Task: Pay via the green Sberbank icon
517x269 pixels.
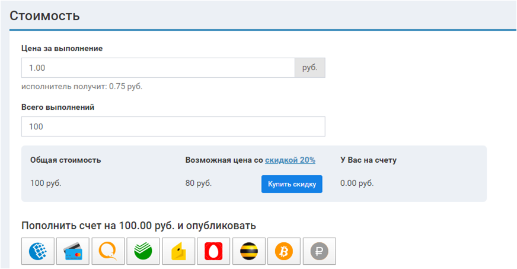Action: pos(143,252)
